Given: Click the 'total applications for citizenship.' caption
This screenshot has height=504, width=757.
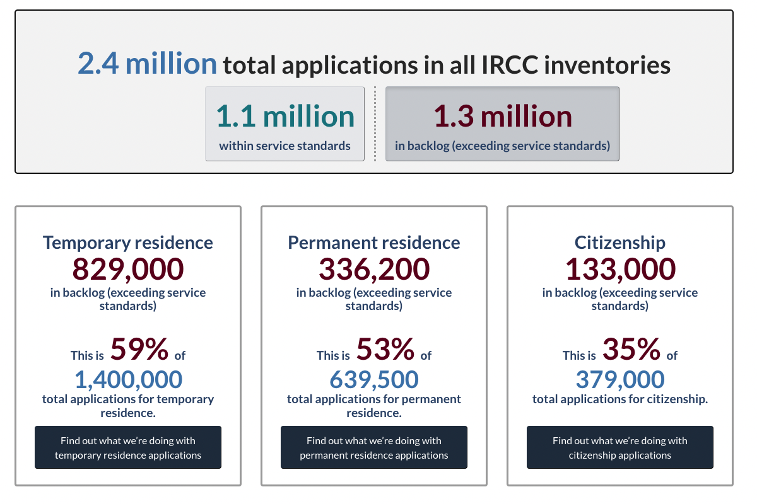Looking at the screenshot, I should point(620,399).
